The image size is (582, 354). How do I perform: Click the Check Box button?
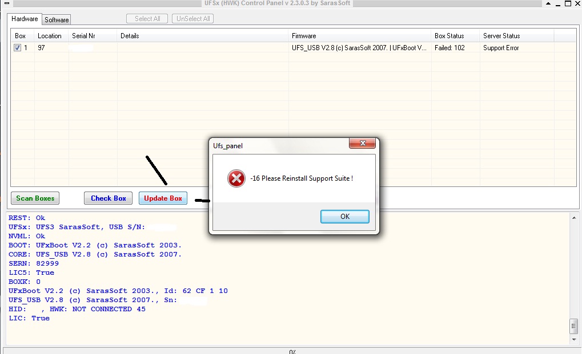[109, 198]
